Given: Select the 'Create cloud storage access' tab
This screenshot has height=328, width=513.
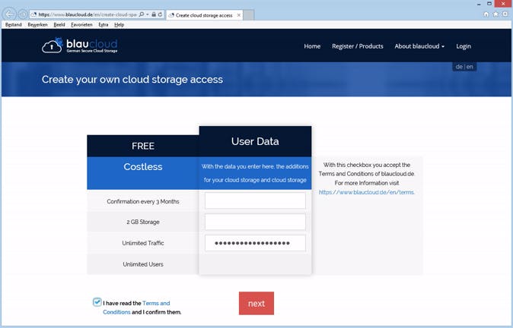Looking at the screenshot, I should coord(204,15).
